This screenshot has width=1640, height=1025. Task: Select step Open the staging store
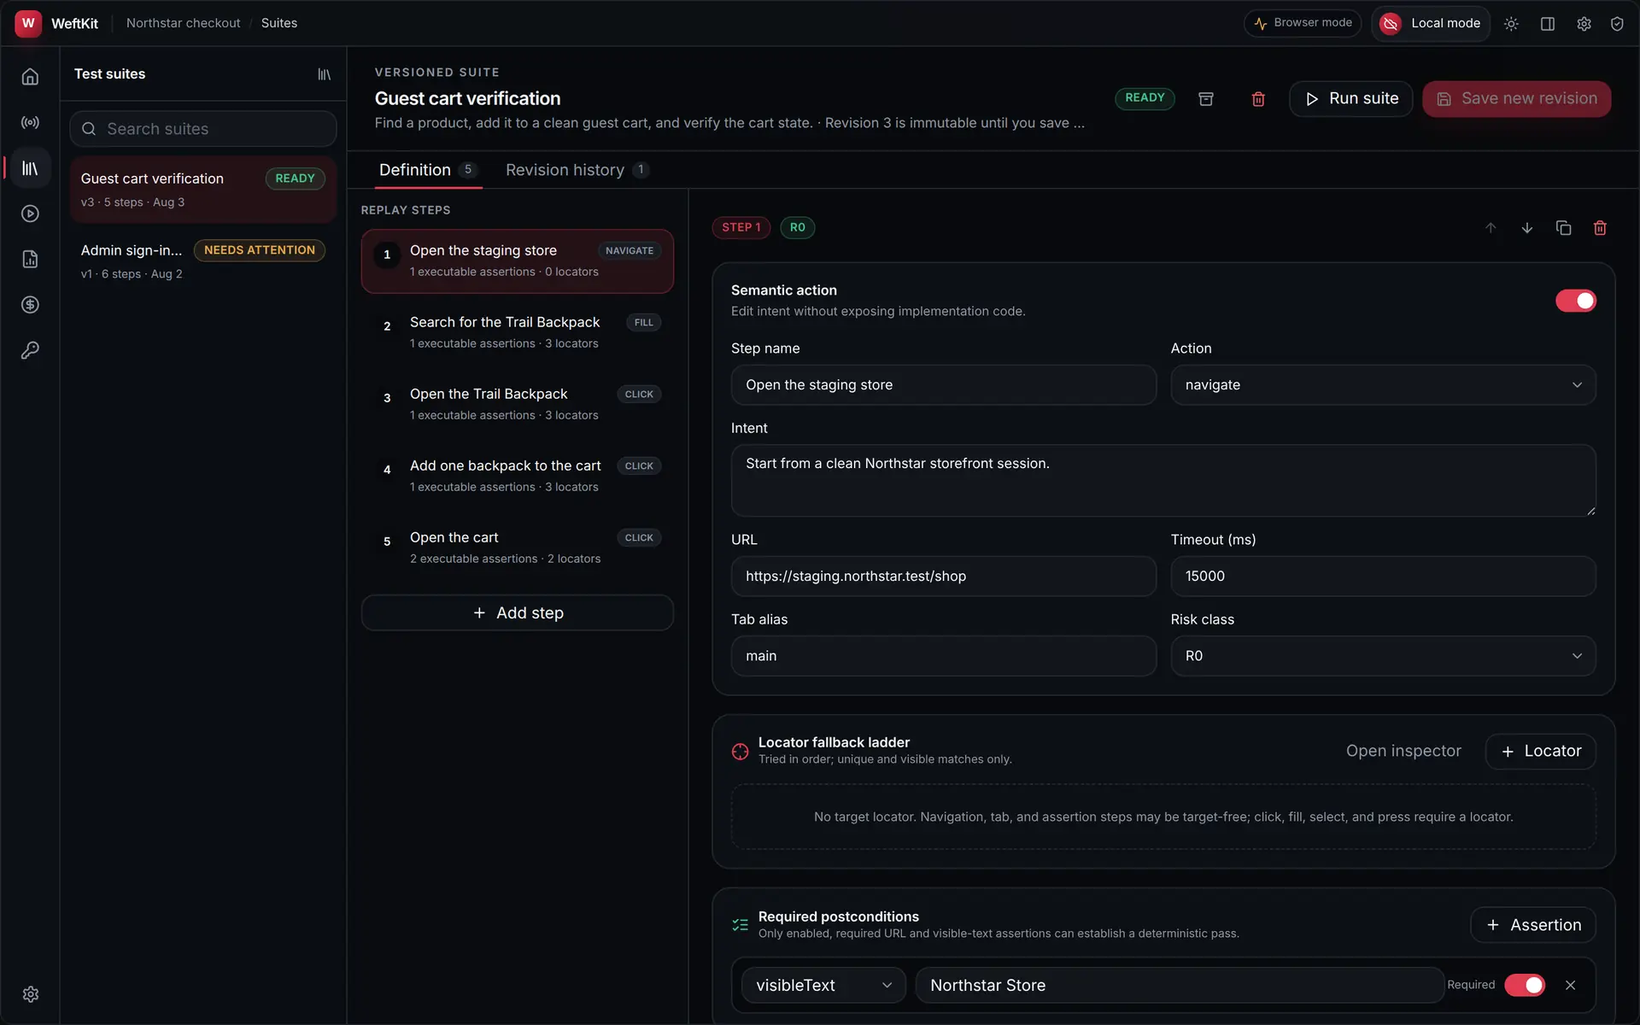(x=517, y=261)
